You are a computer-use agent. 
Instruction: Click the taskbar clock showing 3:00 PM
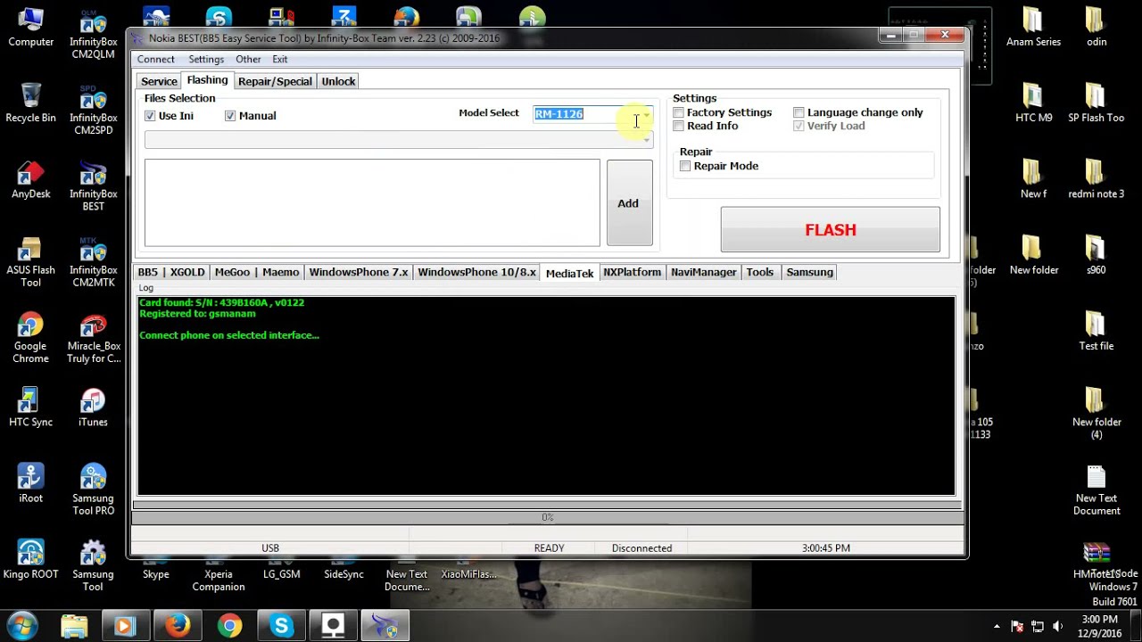tap(1099, 626)
